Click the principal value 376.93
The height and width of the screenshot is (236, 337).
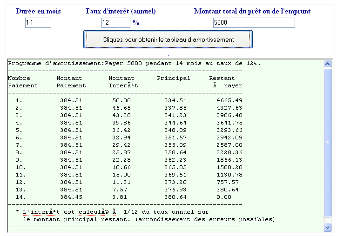coord(175,190)
